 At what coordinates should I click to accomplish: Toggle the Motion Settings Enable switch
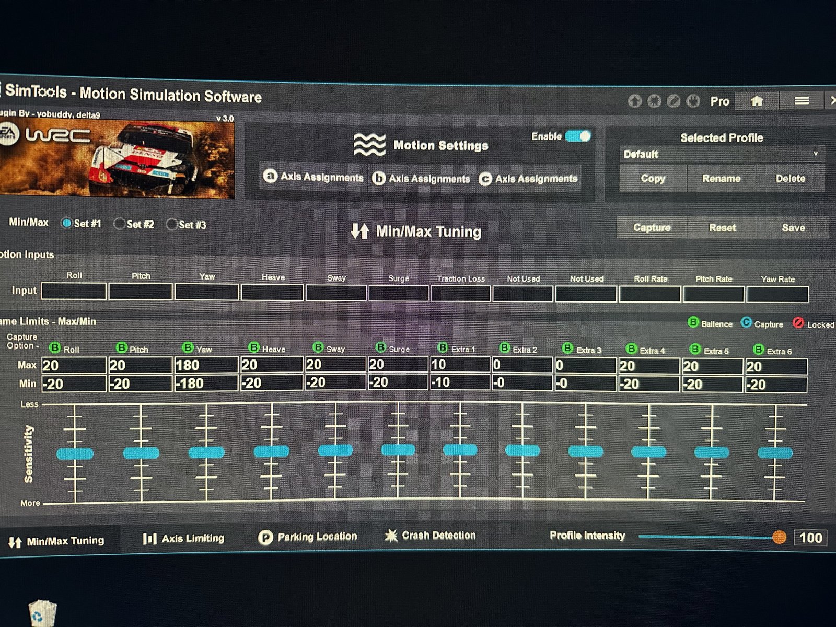coord(578,136)
